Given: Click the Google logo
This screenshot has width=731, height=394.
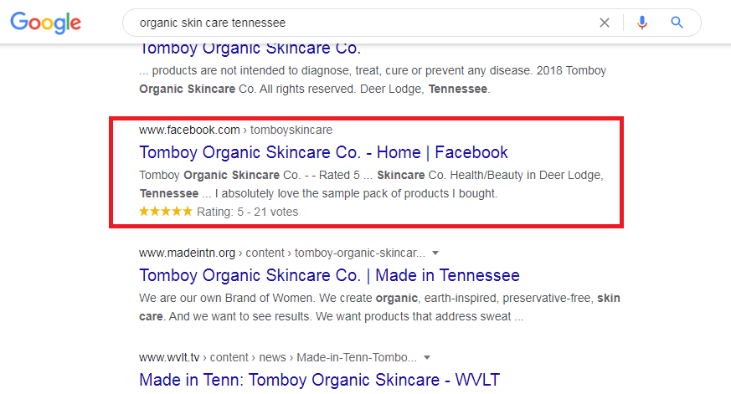Looking at the screenshot, I should [x=46, y=23].
